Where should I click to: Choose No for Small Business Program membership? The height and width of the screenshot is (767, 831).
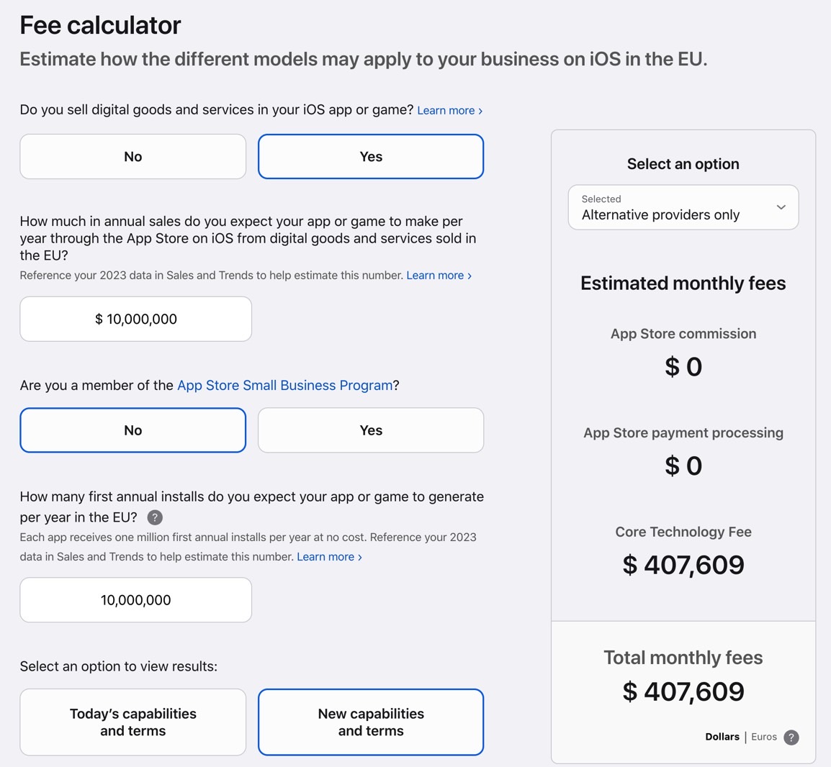pyautogui.click(x=133, y=430)
